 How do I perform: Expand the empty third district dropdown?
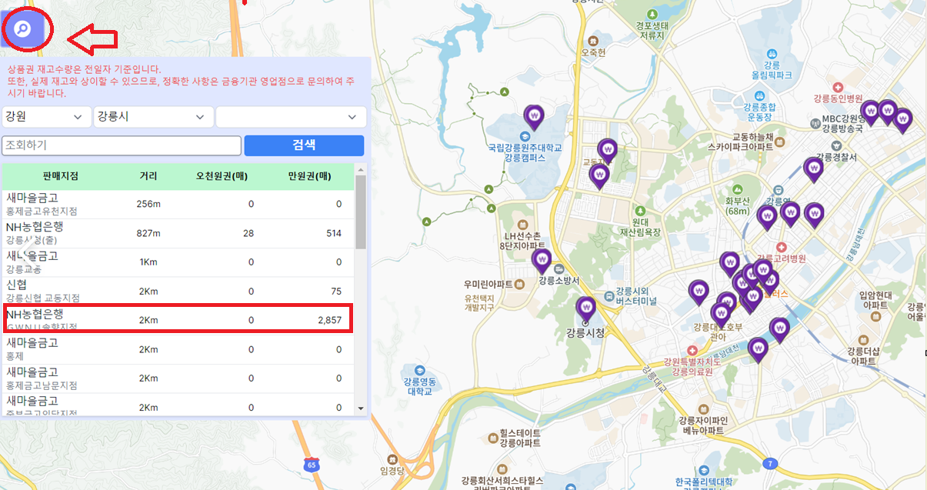[x=290, y=117]
